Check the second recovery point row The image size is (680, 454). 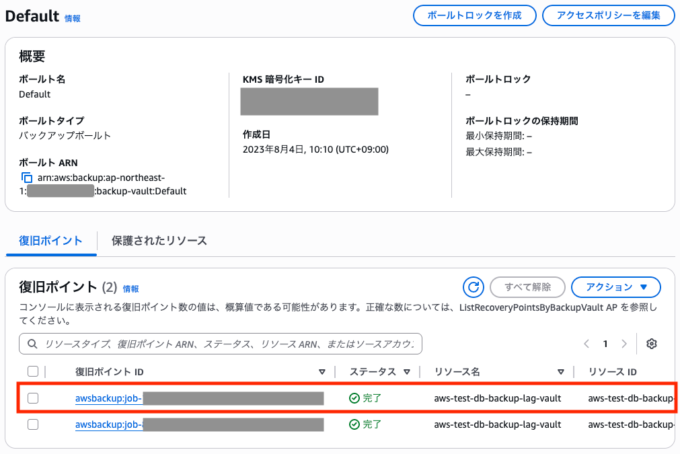[x=33, y=424]
